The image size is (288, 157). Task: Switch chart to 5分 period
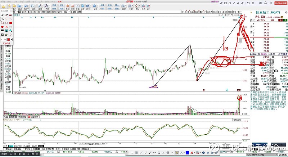(x=39, y=12)
